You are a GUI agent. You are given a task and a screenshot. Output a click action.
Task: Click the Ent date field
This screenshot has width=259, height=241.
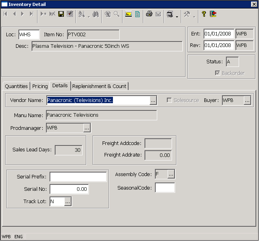(219, 33)
